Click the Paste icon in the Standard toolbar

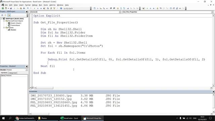pyautogui.click(x=21, y=8)
